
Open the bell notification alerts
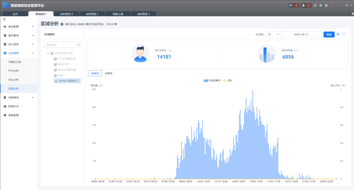(304, 5)
